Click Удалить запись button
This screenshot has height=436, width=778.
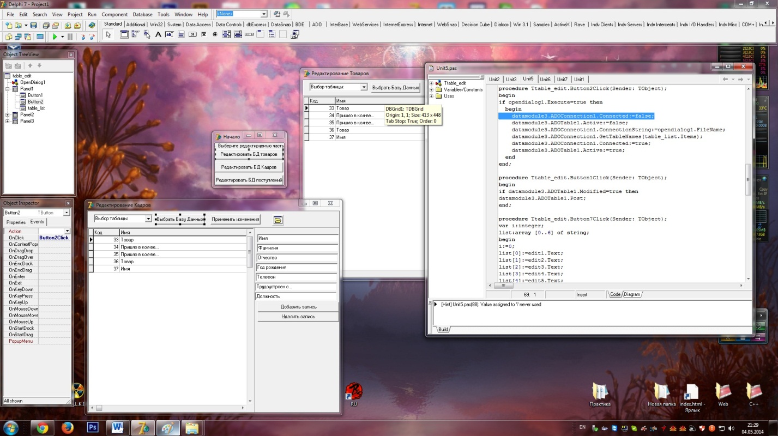[298, 317]
